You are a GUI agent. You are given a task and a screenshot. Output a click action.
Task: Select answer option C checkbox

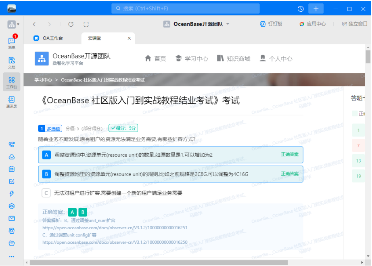click(x=46, y=193)
